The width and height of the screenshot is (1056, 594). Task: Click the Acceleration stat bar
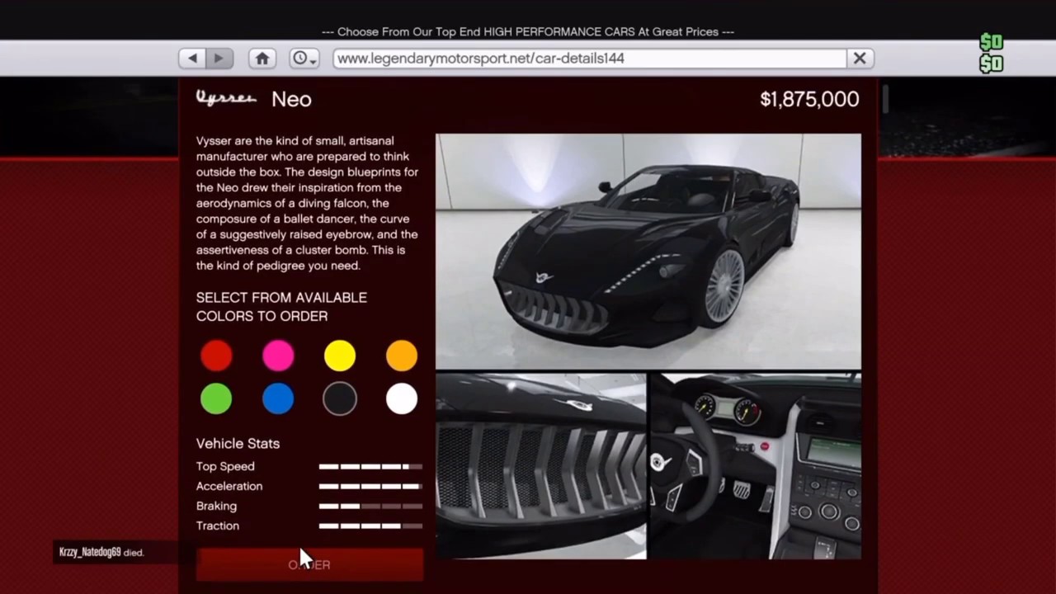click(370, 486)
